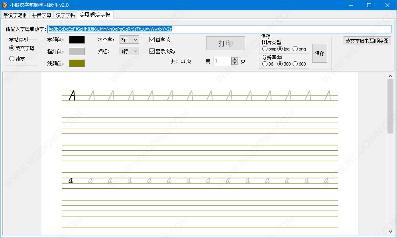
Task: Select the 字母/数字字帖 tab
Action: (x=95, y=15)
